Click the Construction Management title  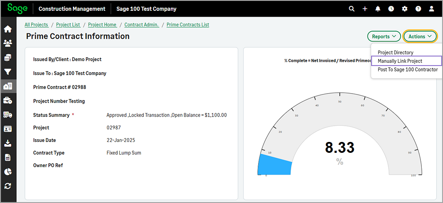72,9
